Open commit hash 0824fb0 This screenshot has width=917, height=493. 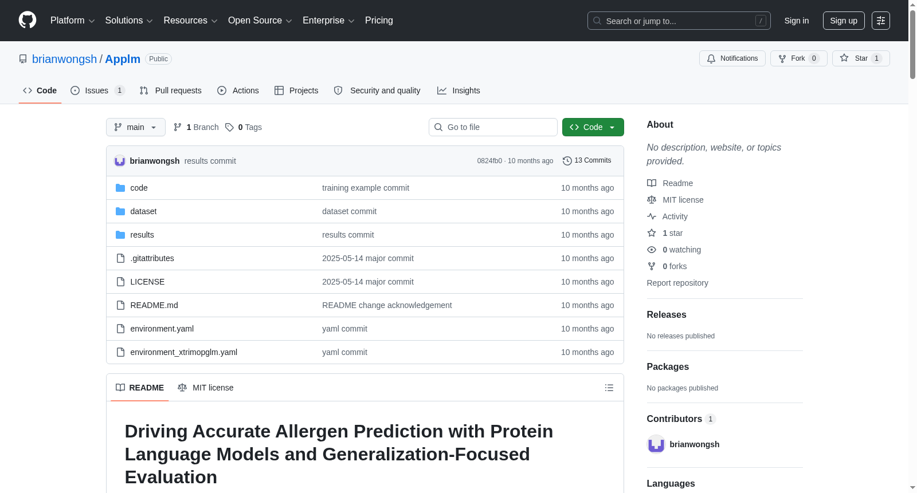[489, 161]
